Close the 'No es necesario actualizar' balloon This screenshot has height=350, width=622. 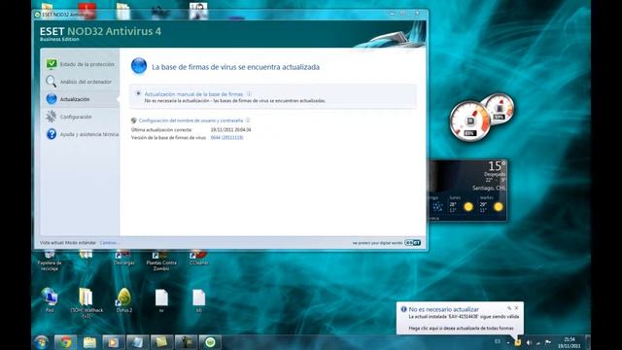[x=516, y=308]
